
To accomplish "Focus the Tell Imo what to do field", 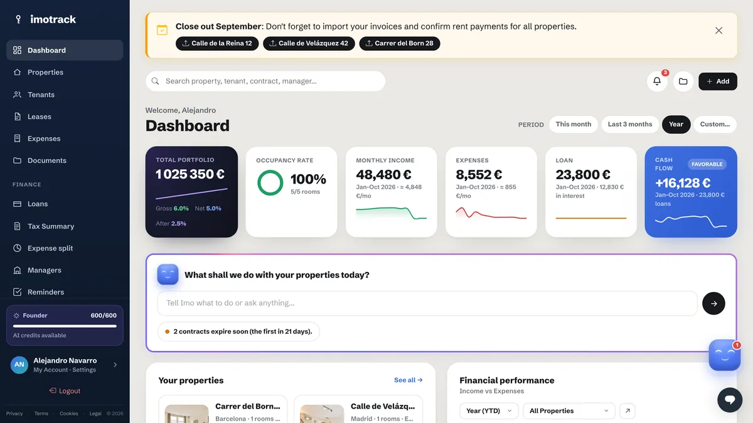I will coord(427,303).
